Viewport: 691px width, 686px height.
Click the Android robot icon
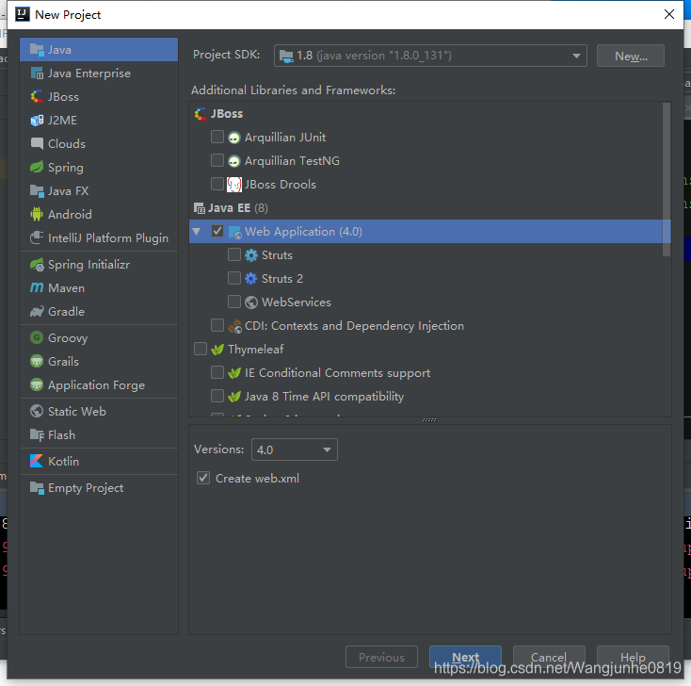pyautogui.click(x=37, y=214)
